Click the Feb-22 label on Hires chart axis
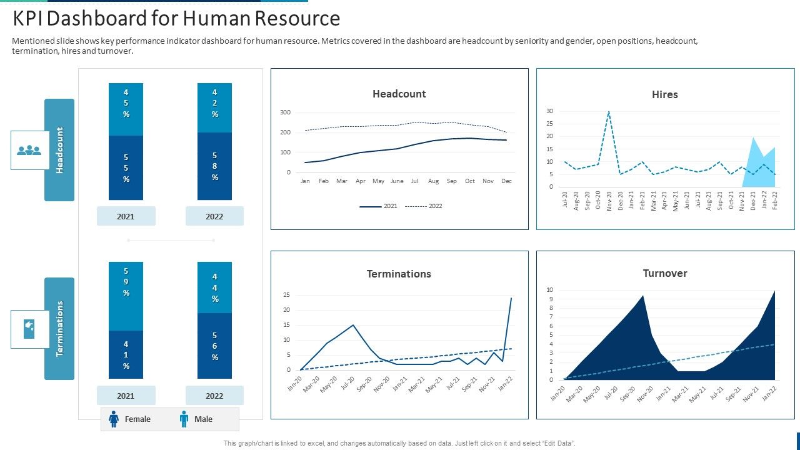The width and height of the screenshot is (800, 450). pos(775,200)
